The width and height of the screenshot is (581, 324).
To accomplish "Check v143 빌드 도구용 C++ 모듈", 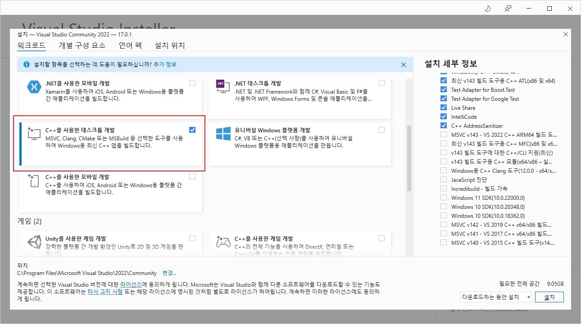I will coord(444,162).
